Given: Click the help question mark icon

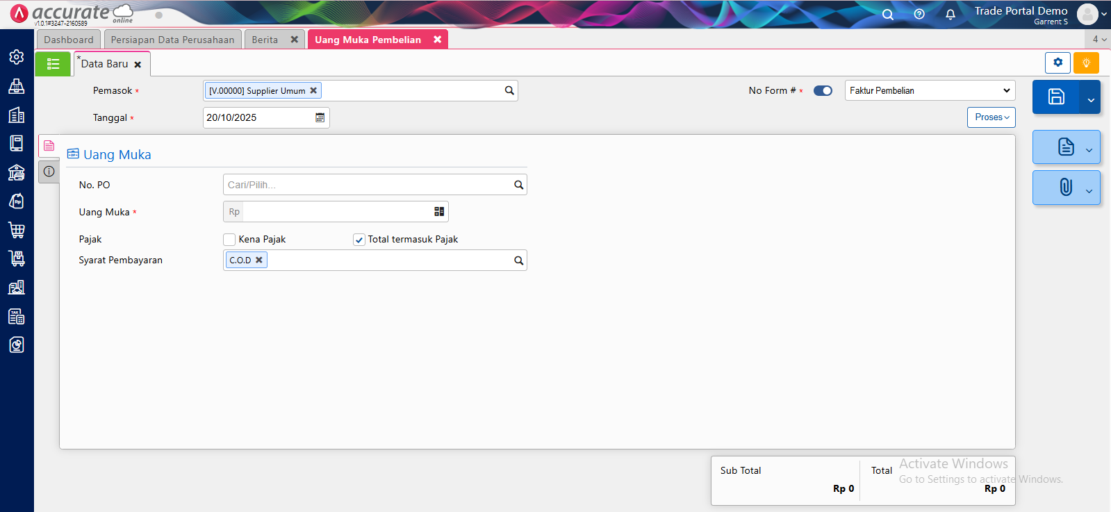Looking at the screenshot, I should pos(919,15).
